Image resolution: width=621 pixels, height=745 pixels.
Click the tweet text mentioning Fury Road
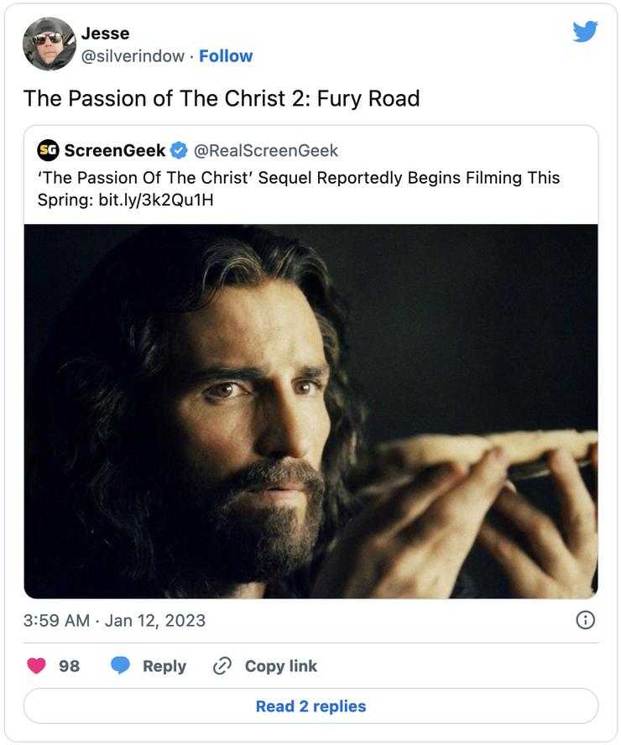[x=222, y=98]
